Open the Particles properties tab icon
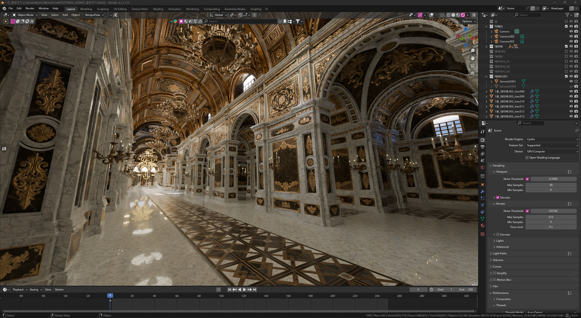 point(482,198)
